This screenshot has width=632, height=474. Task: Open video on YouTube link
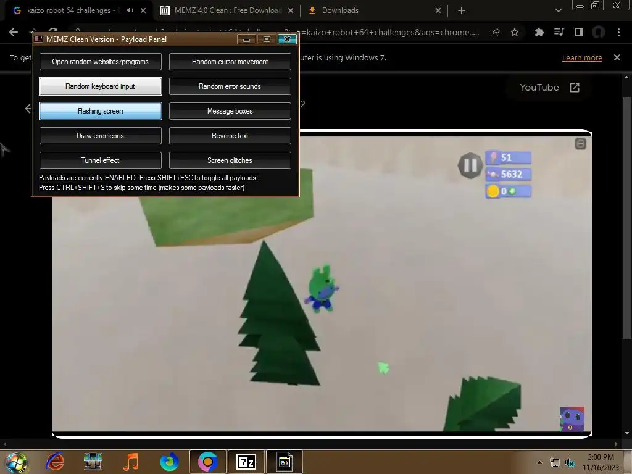point(550,88)
